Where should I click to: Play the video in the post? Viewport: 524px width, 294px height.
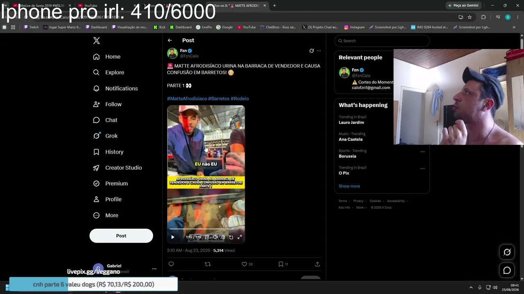173,237
